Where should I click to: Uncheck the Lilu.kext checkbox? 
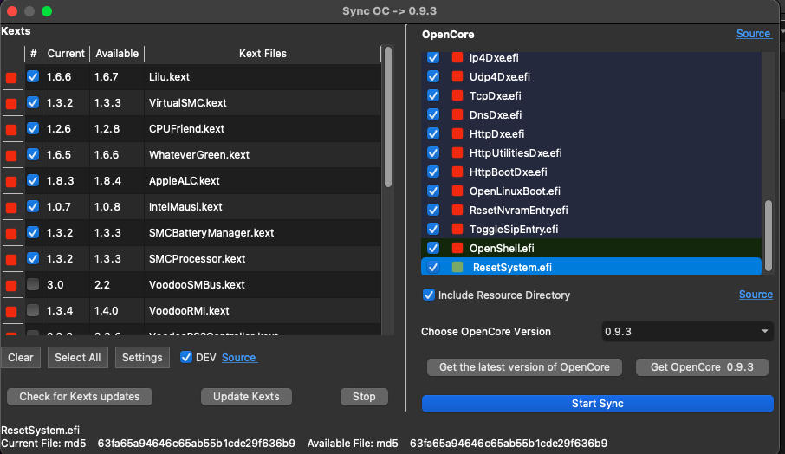point(33,76)
